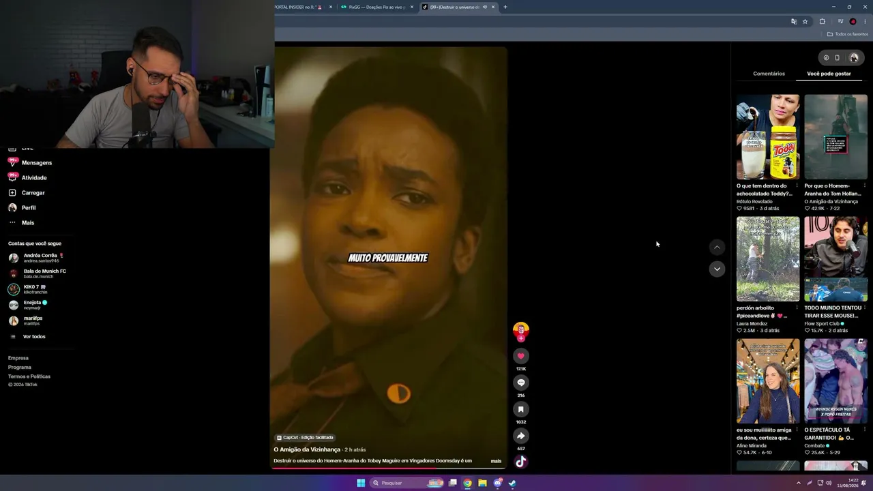Like the video with the heart icon

pos(520,356)
